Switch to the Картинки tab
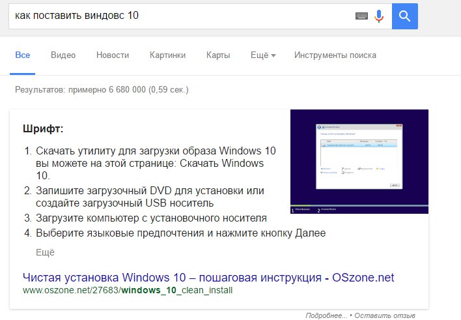The height and width of the screenshot is (320, 461). coord(167,55)
